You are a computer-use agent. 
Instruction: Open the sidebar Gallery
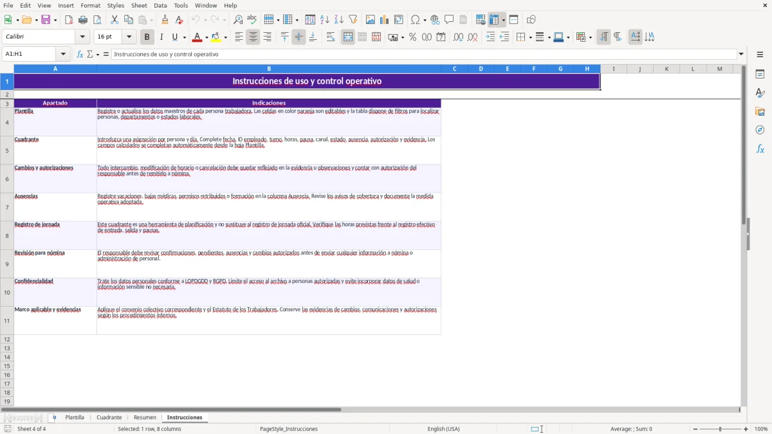tap(760, 112)
